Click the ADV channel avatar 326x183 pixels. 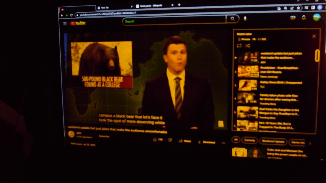tap(71, 134)
